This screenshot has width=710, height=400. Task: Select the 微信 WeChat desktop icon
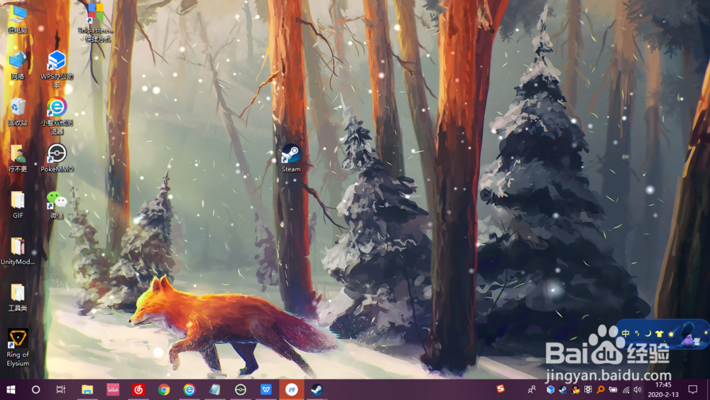[x=57, y=205]
